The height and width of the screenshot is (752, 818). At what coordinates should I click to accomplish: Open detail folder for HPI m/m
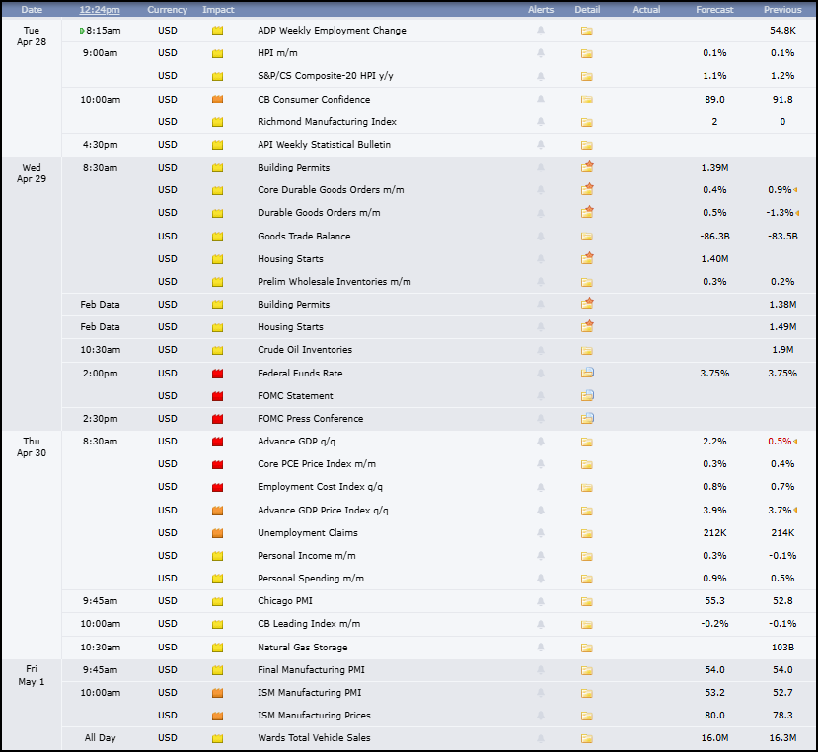[587, 53]
